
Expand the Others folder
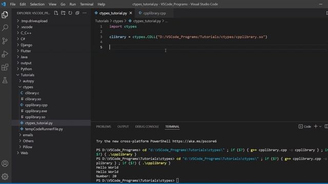pyautogui.click(x=28, y=141)
